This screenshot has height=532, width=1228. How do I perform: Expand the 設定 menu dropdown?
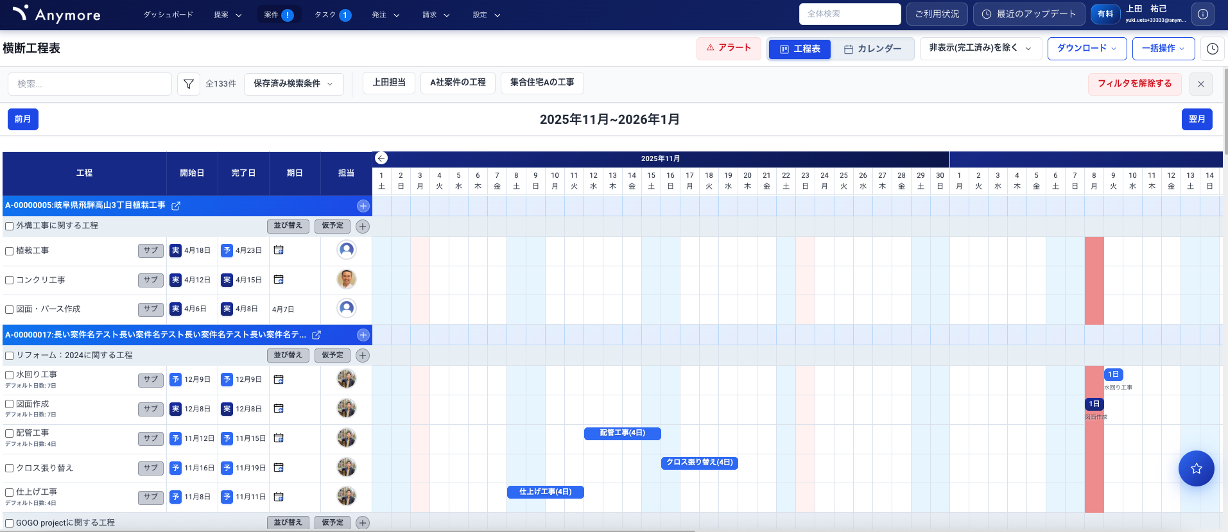click(487, 15)
